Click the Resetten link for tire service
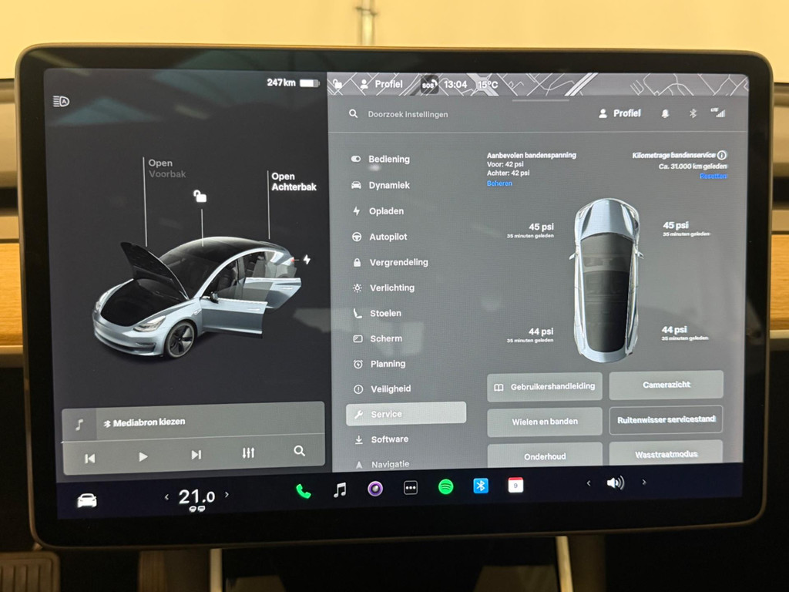Screen dimensions: 789x592 click(x=712, y=177)
